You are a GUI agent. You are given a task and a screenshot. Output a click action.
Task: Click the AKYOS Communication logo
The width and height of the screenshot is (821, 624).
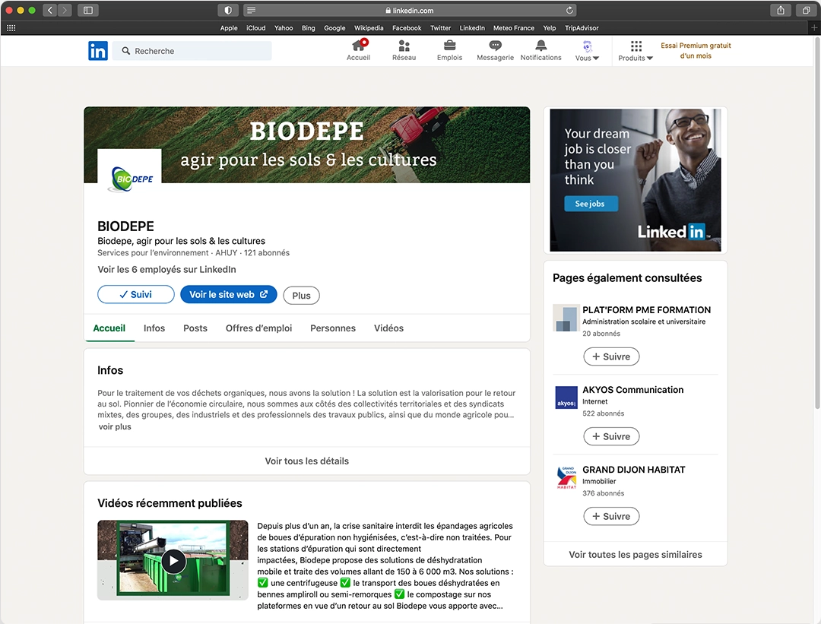[566, 398]
